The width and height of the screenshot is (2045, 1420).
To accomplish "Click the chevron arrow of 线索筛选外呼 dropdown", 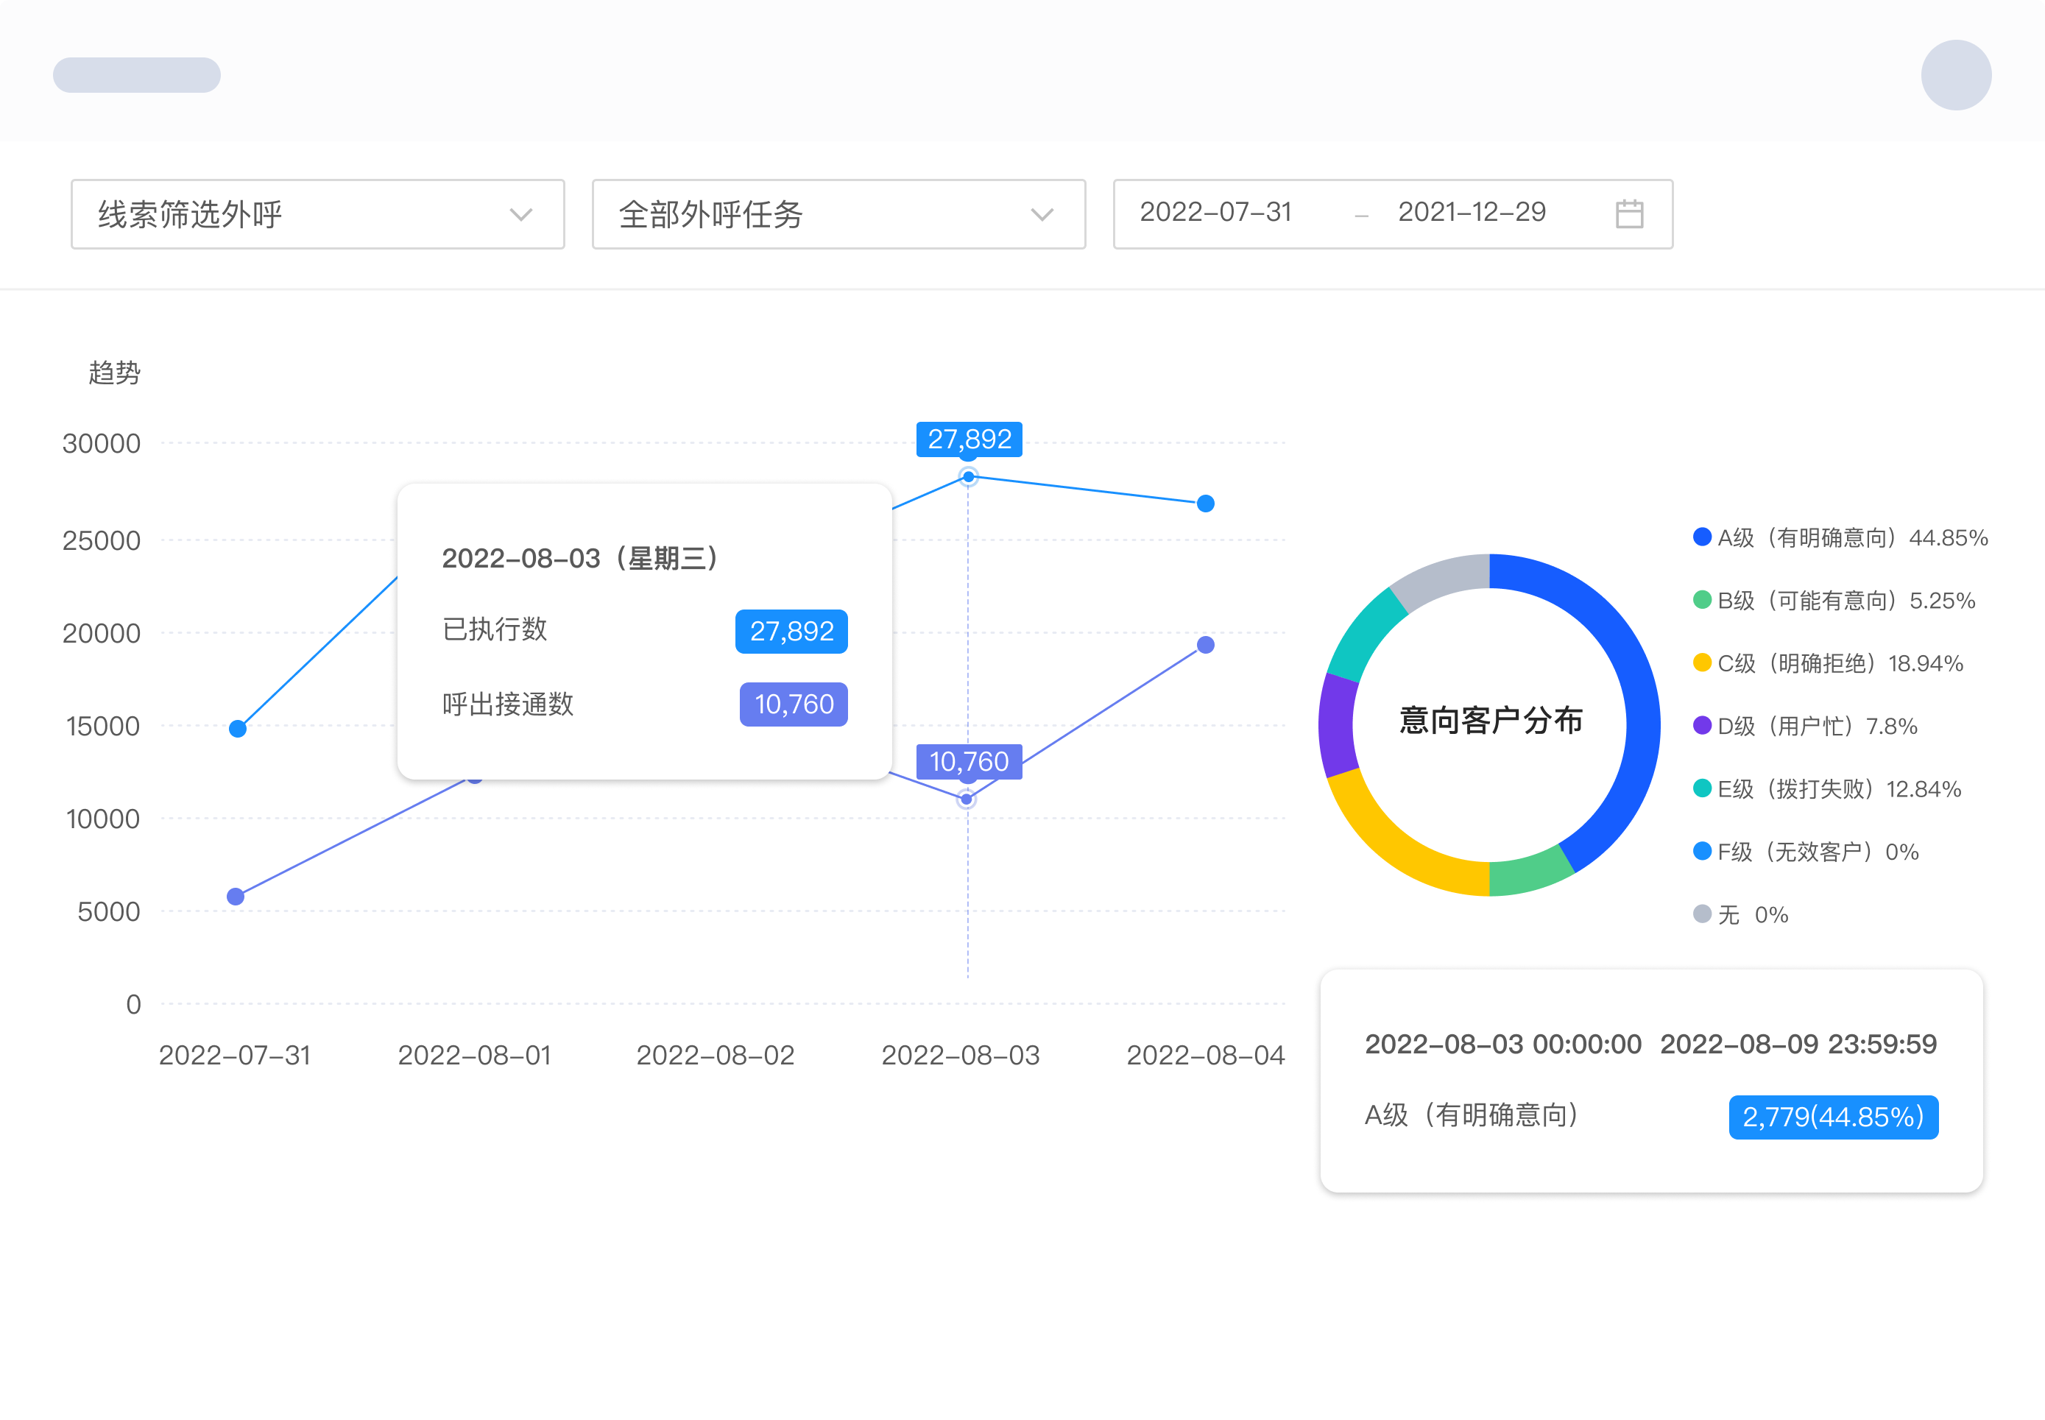I will coord(520,214).
